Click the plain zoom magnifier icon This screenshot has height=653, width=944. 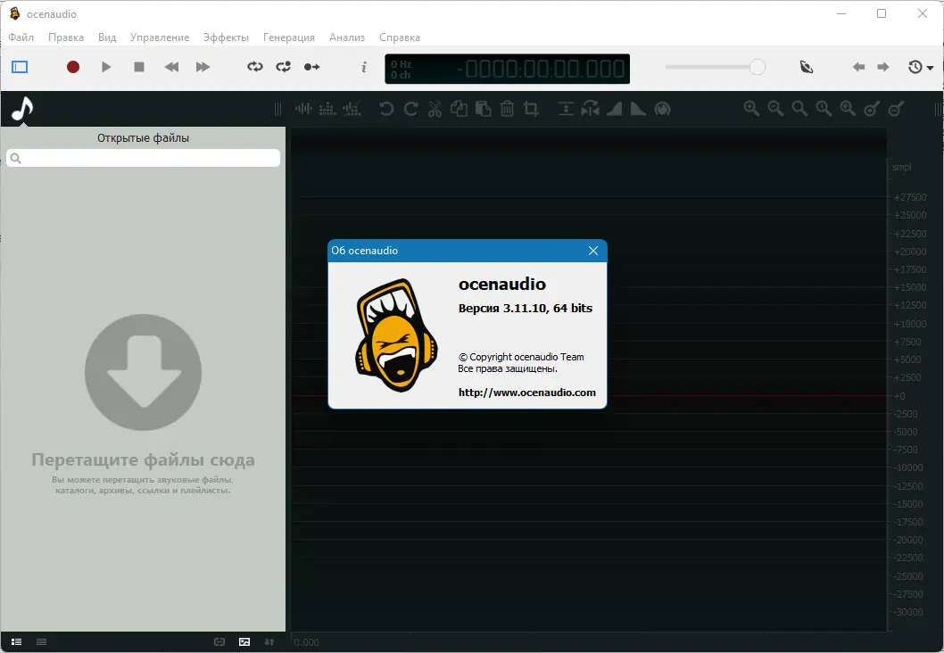coord(799,109)
